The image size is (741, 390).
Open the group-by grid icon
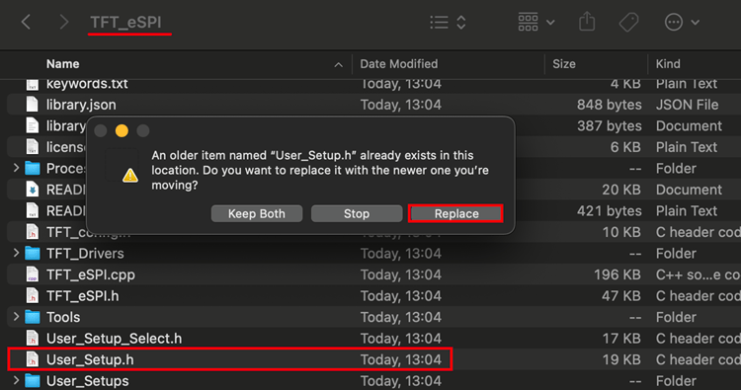[x=528, y=22]
